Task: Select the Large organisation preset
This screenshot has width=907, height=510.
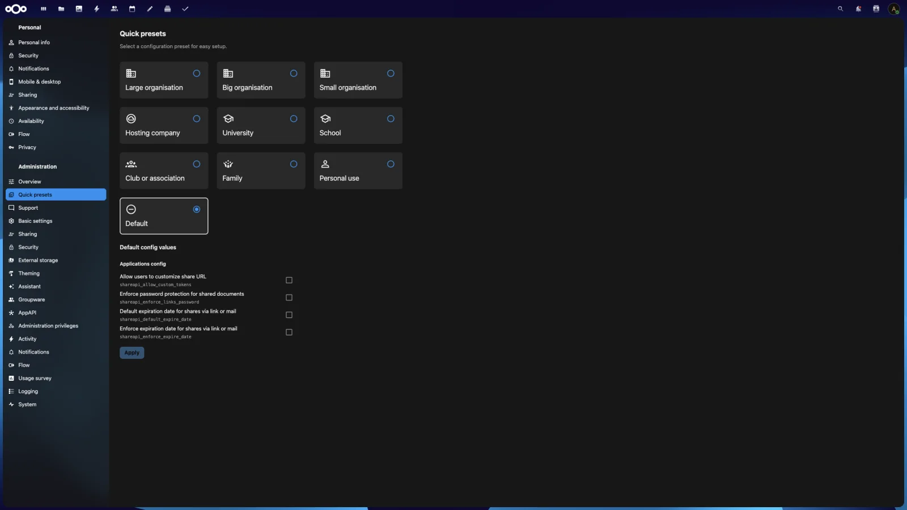Action: 164,80
